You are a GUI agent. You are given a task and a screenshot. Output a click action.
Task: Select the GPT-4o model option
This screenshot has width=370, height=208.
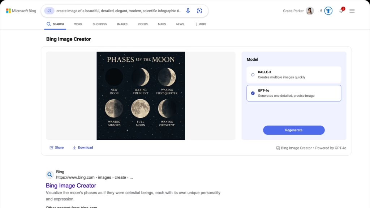[253, 93]
